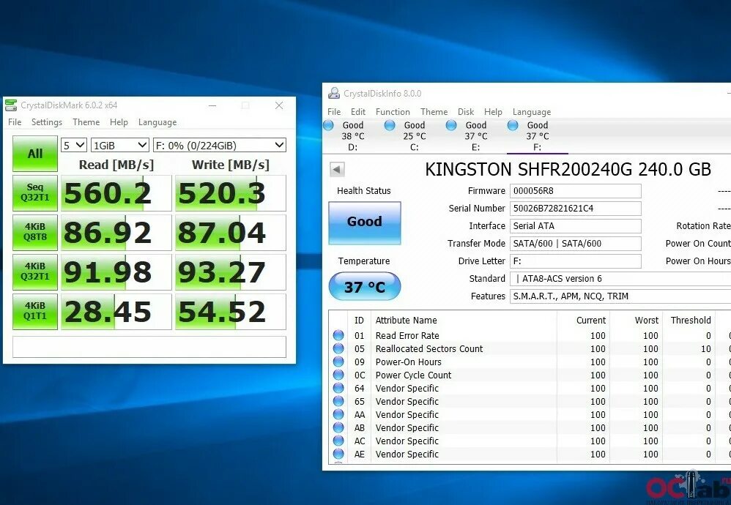This screenshot has width=731, height=505.
Task: Click the 4KiB Q1T1 write result 54.52
Action: [230, 312]
